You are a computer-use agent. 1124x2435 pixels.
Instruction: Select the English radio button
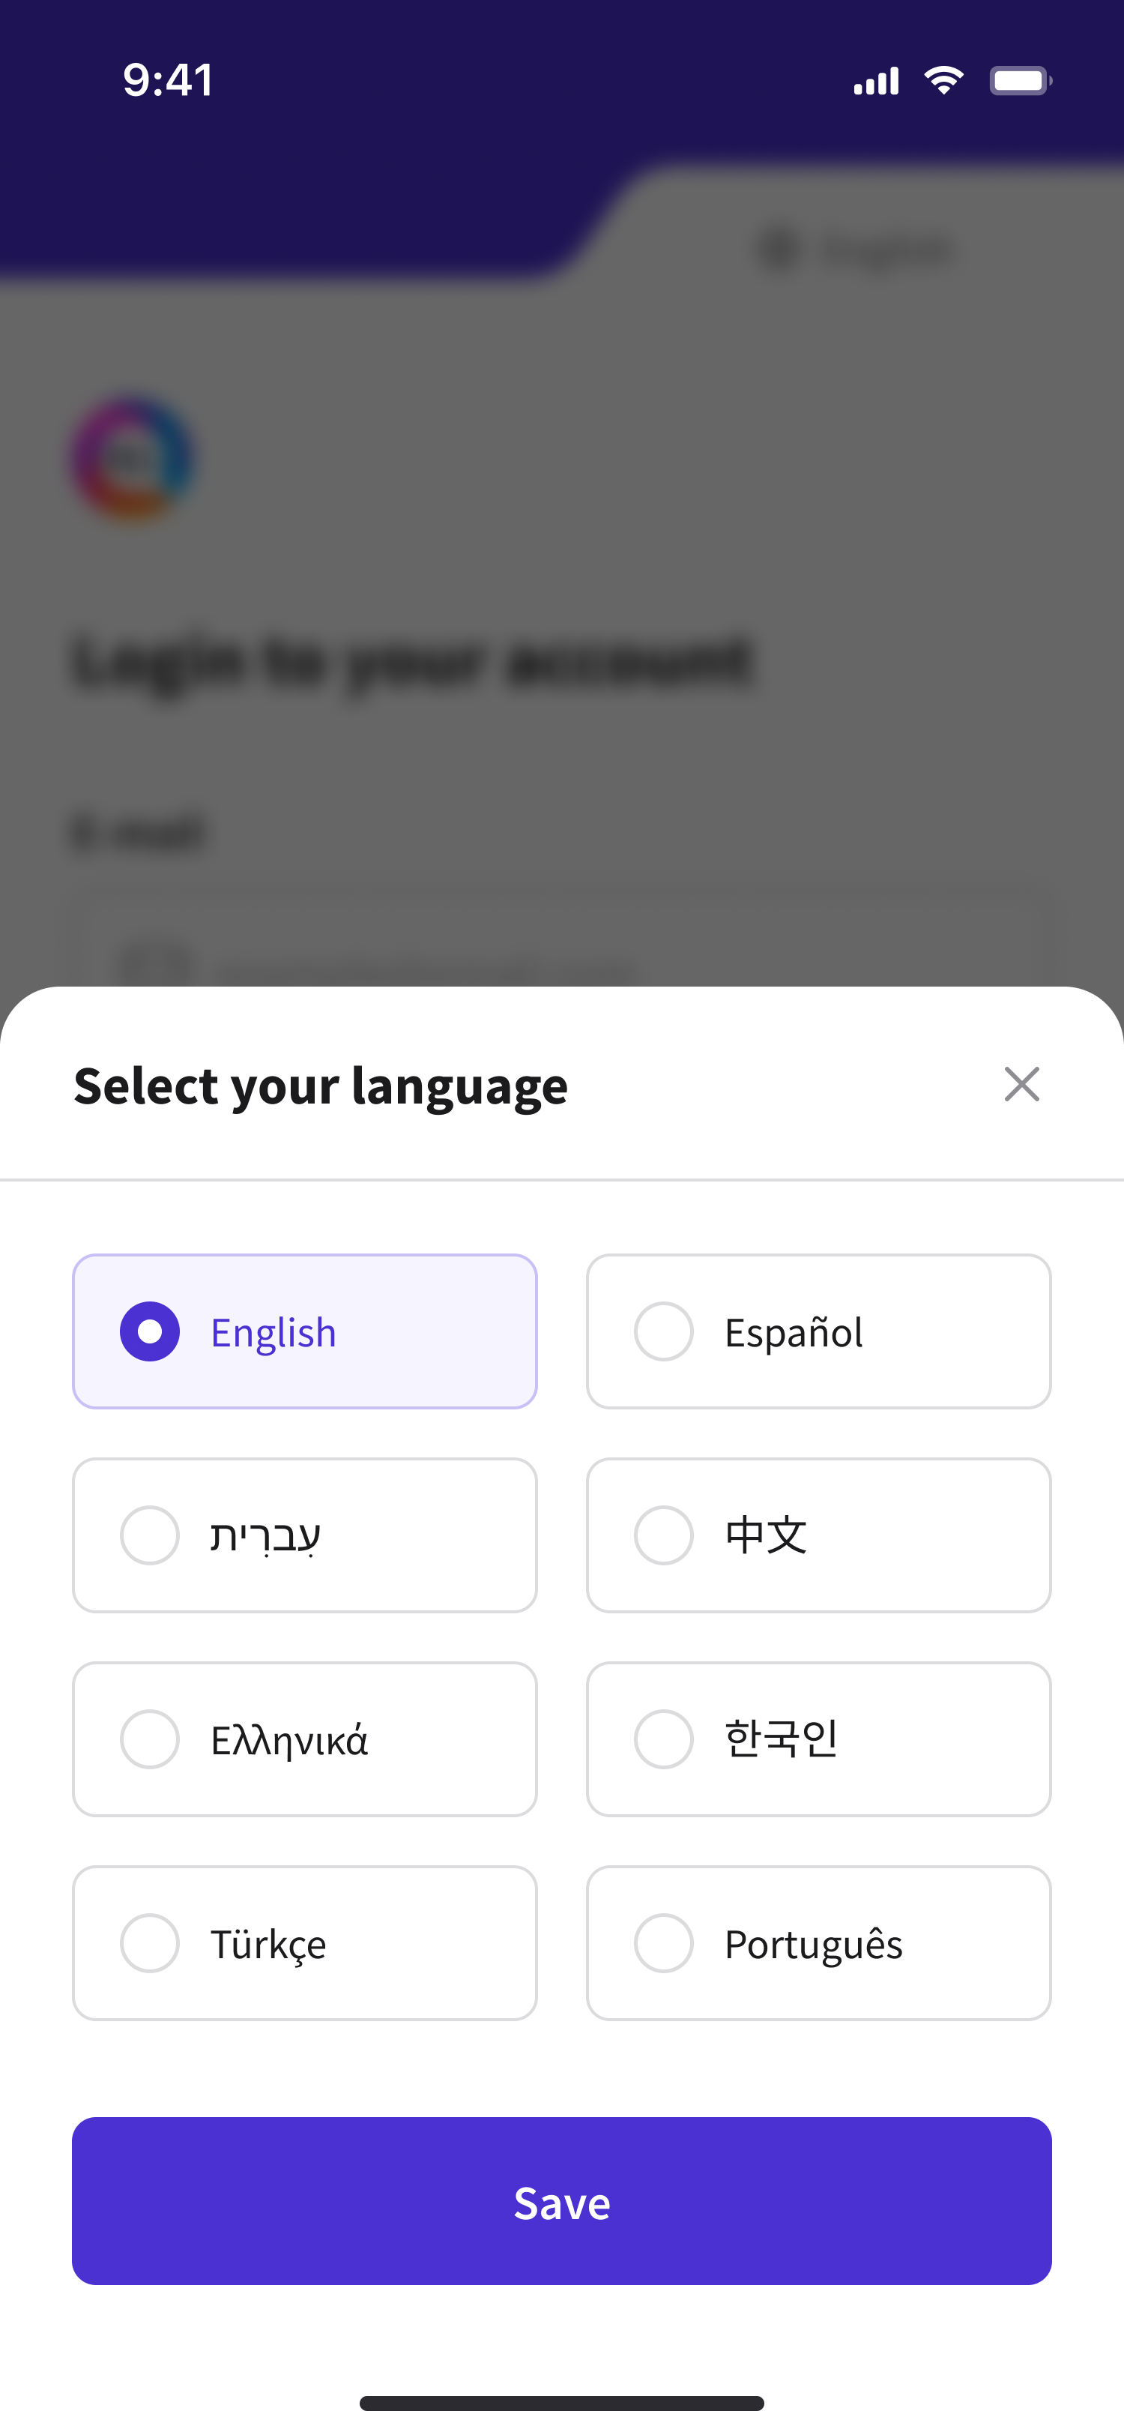150,1331
